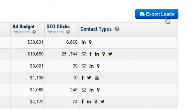Click email icon in $3,021 row
The image size is (188, 109).
pos(84,66)
